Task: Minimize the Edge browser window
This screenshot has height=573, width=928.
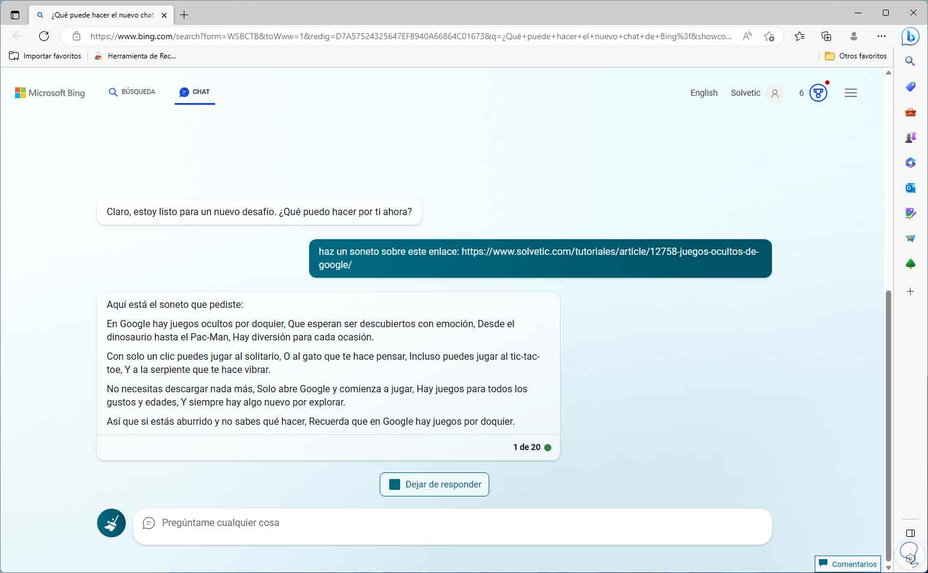Action: [x=858, y=13]
